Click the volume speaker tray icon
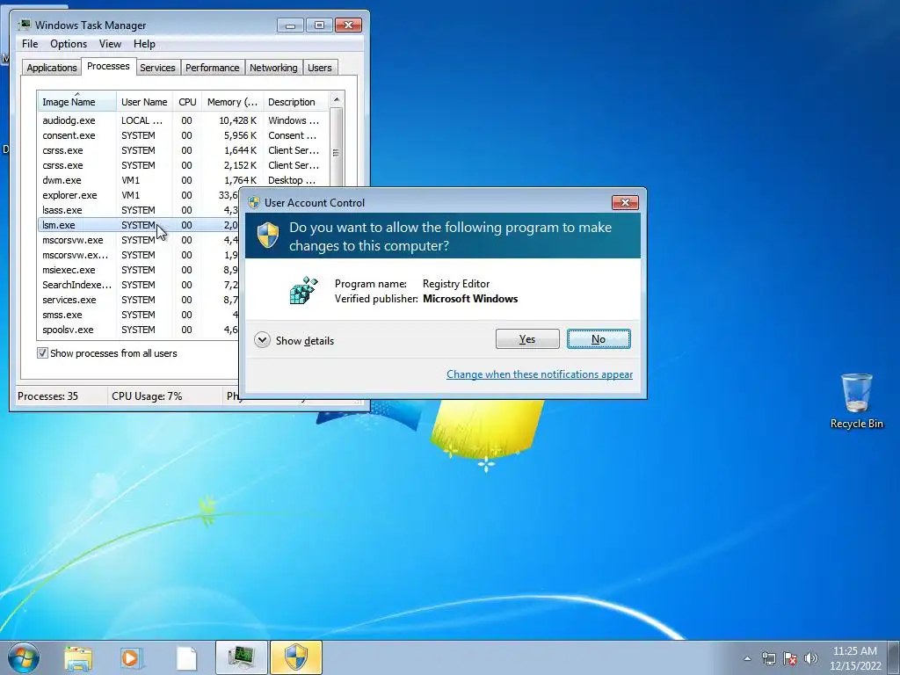The height and width of the screenshot is (675, 900). 811,658
